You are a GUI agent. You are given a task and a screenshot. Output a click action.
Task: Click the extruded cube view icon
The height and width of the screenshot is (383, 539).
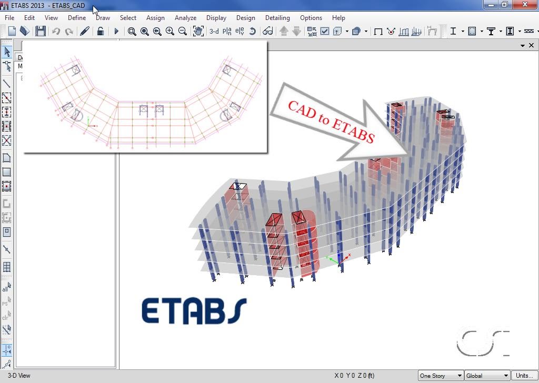coord(337,31)
